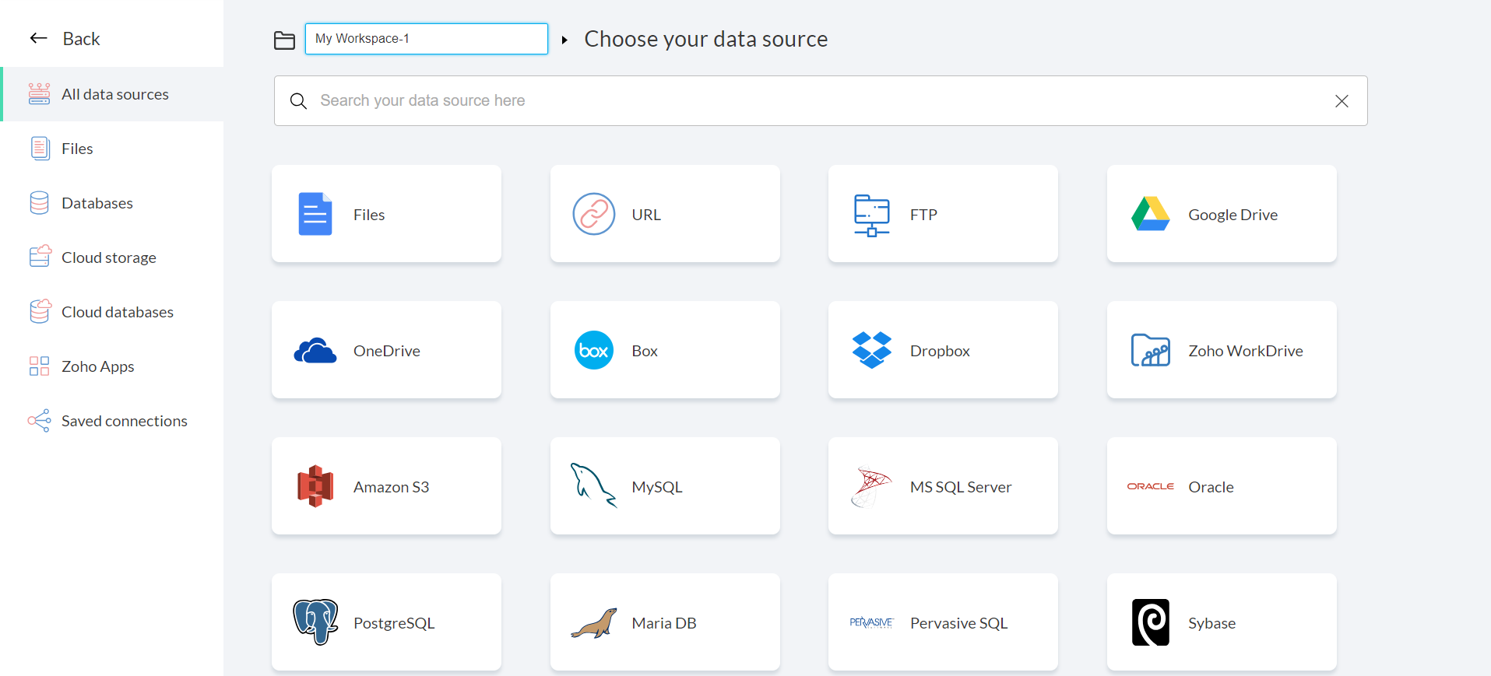Image resolution: width=1491 pixels, height=676 pixels.
Task: Click the All data sources sidebar icon
Action: point(39,94)
